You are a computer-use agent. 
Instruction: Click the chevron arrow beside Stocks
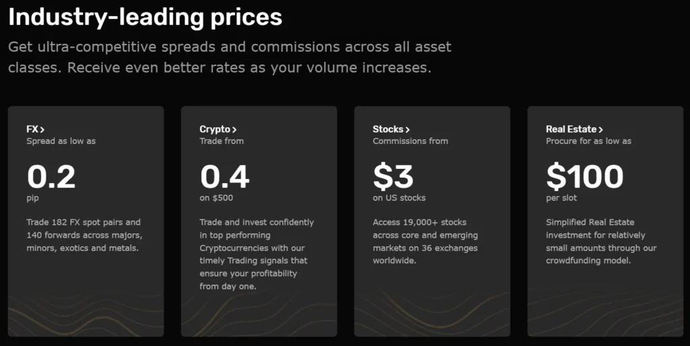tap(408, 129)
